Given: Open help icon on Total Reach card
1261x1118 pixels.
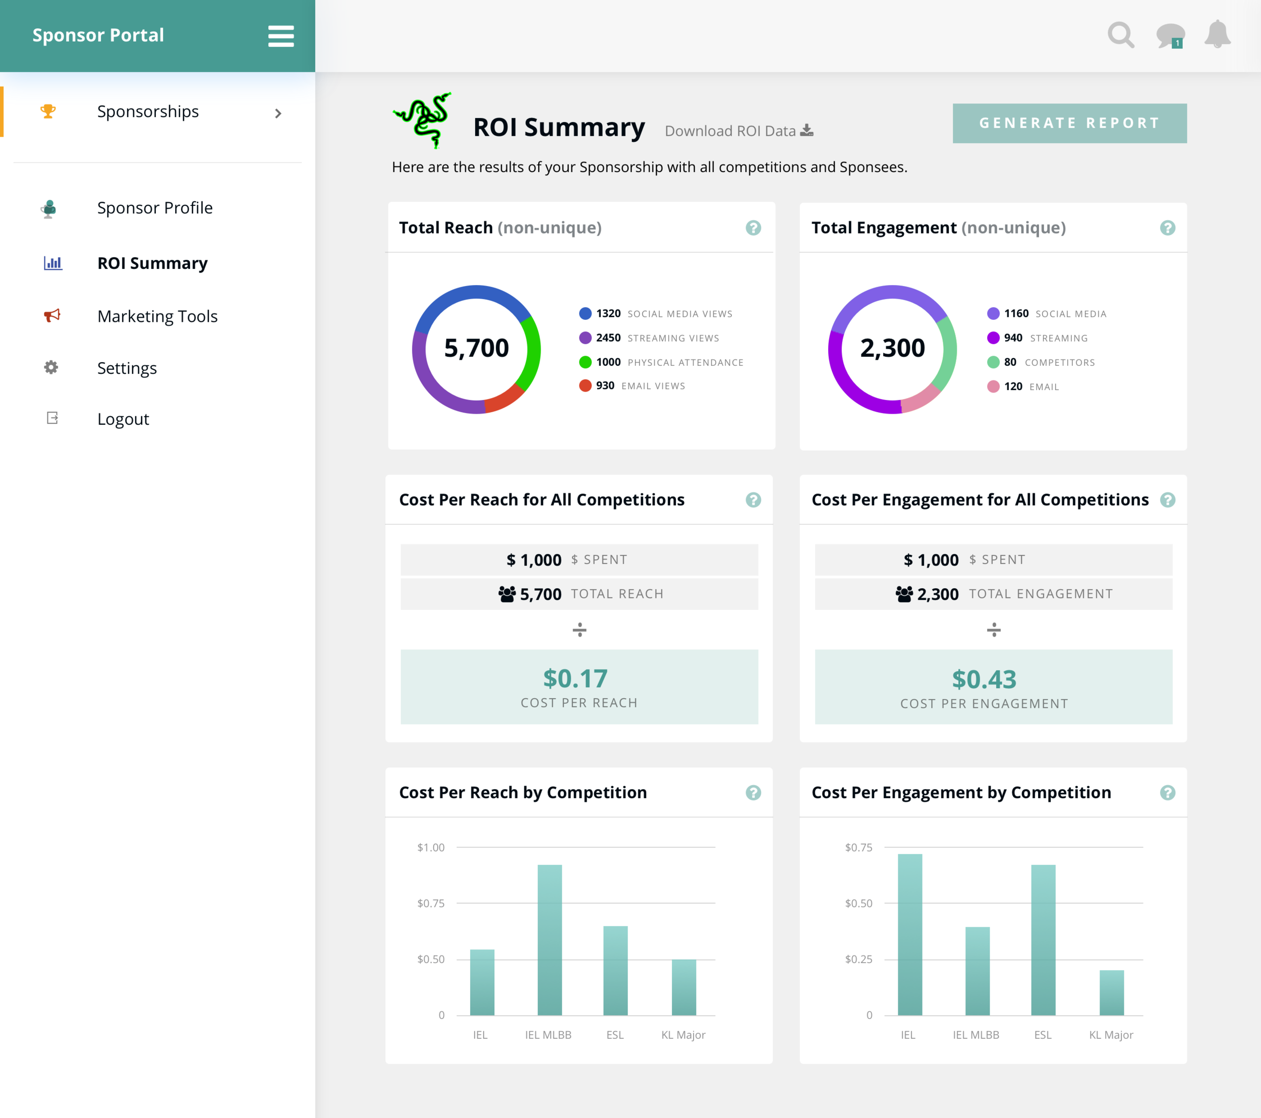Looking at the screenshot, I should pyautogui.click(x=753, y=228).
